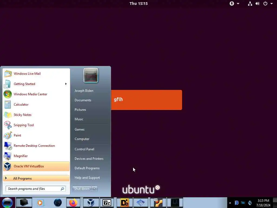Expand All Programs list

click(36, 178)
